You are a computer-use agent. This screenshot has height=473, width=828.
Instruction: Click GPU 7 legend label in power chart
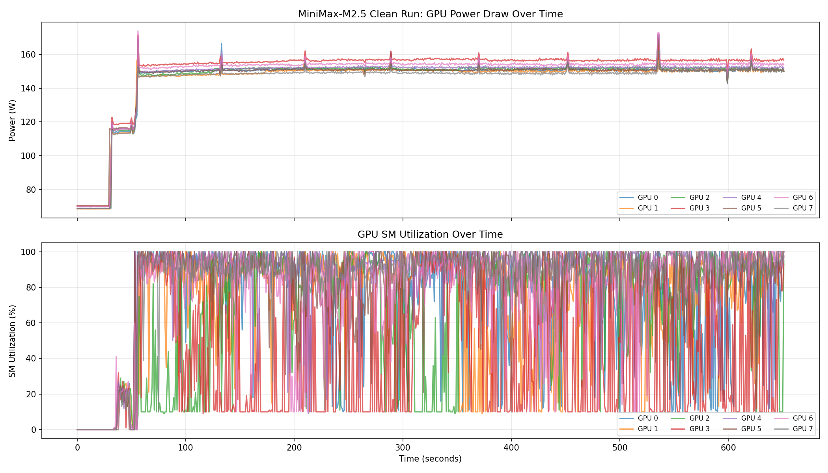point(802,208)
